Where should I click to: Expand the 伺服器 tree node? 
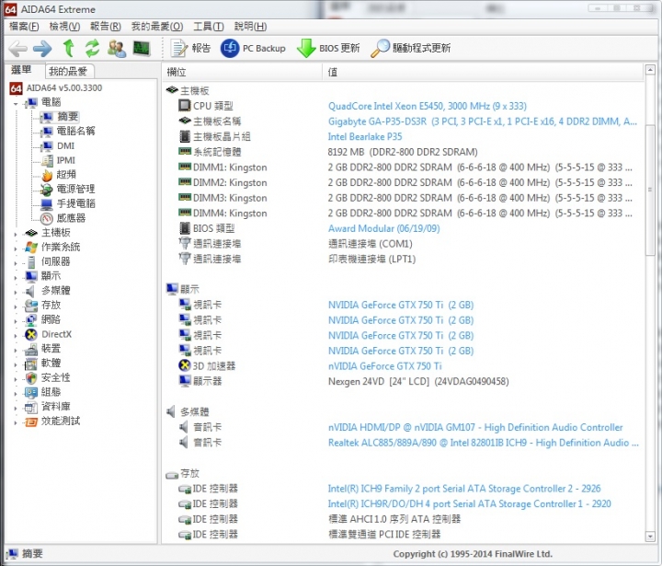point(16,263)
